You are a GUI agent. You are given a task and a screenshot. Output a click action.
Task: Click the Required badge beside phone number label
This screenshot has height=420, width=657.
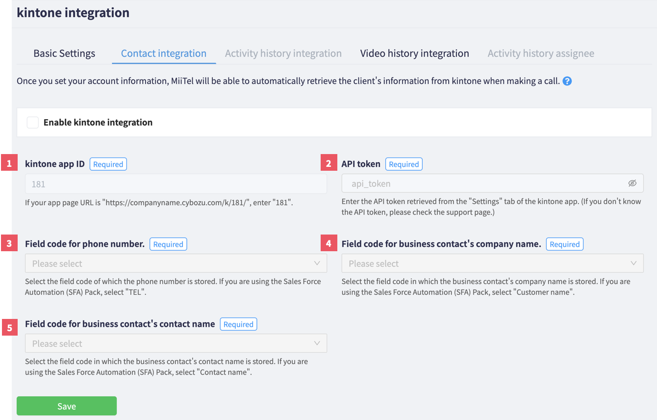tap(168, 244)
